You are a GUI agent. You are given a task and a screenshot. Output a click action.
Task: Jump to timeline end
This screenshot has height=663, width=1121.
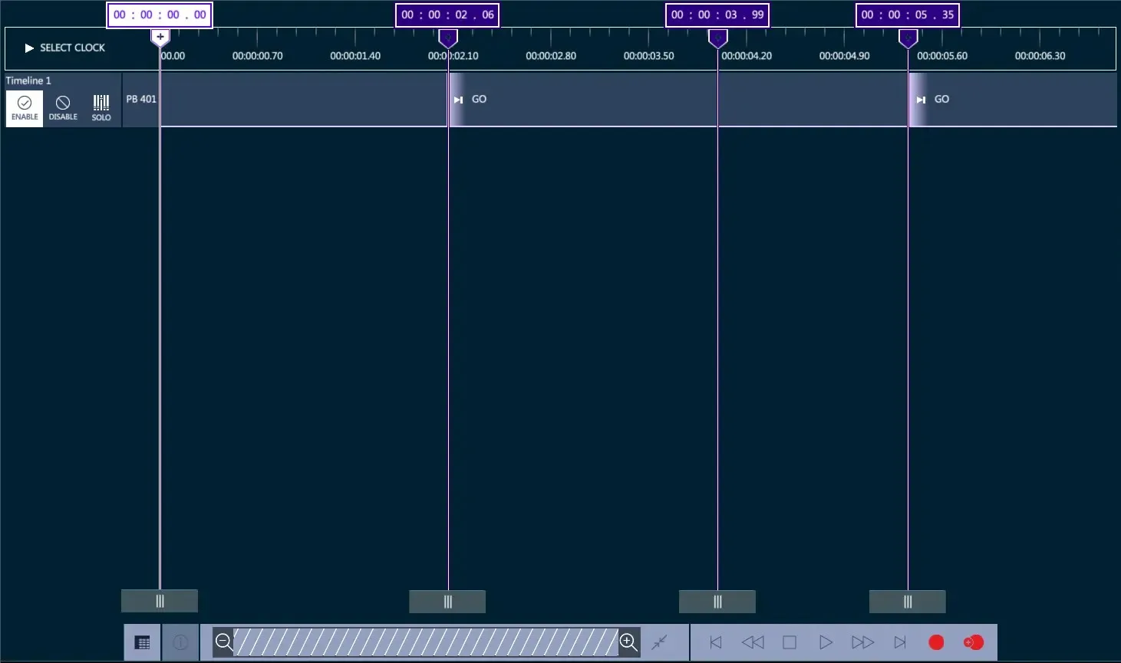(x=900, y=642)
